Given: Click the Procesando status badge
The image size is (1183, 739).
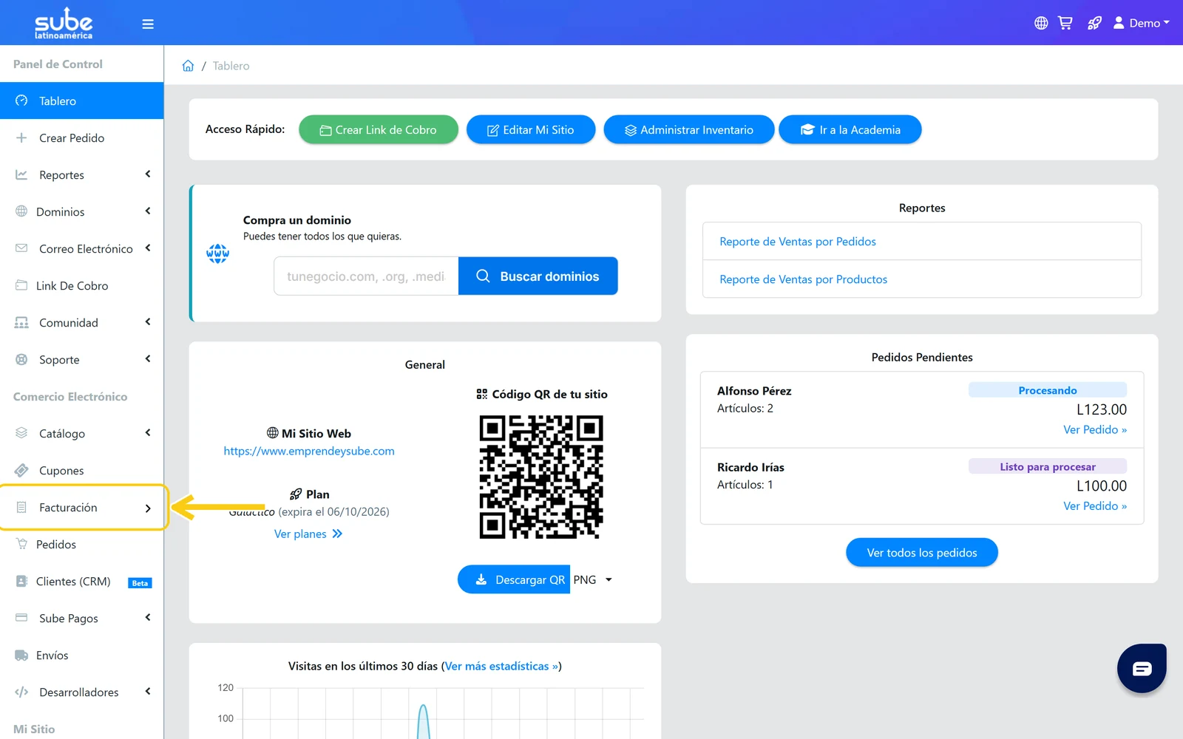Looking at the screenshot, I should pyautogui.click(x=1048, y=390).
